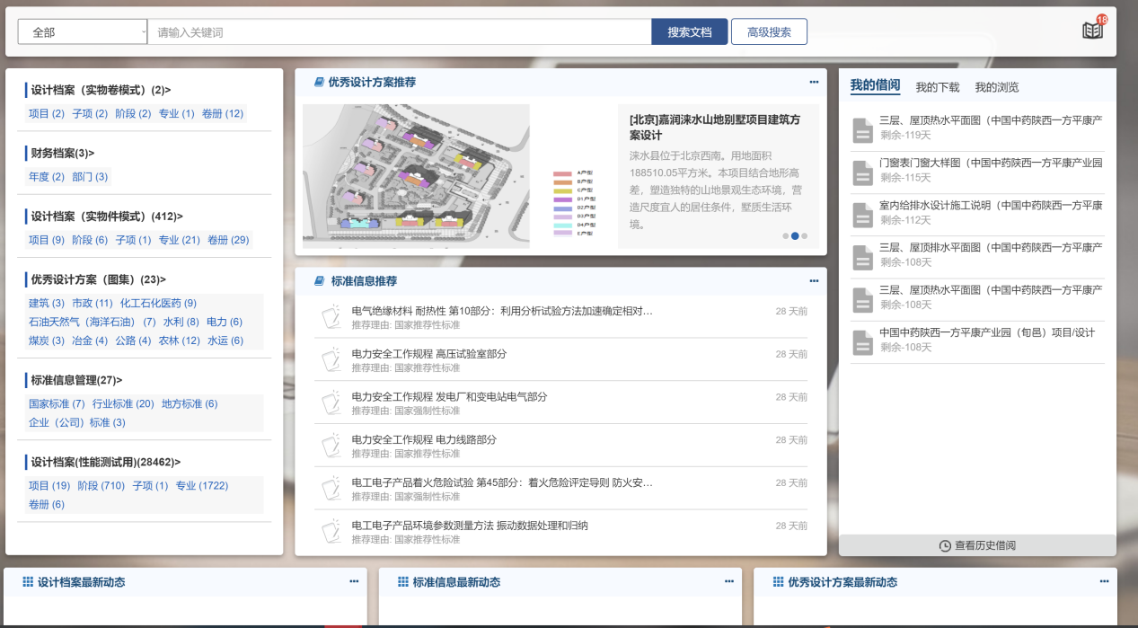The width and height of the screenshot is (1138, 628).
Task: Expand 设计档案（实物卷模式）(2) section
Action: coord(101,90)
